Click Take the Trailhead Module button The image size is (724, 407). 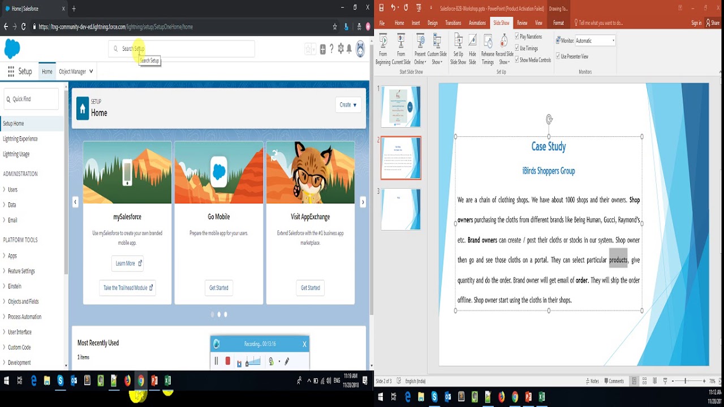click(127, 288)
